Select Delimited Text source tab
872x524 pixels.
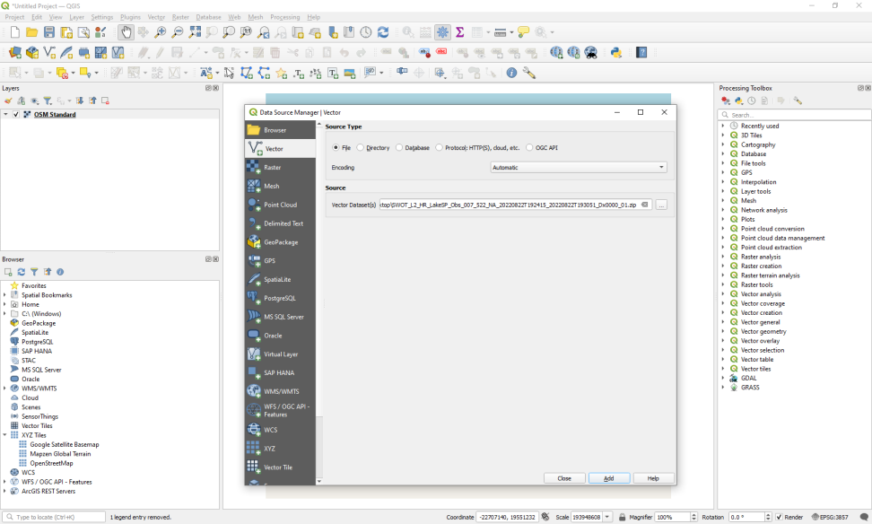280,223
